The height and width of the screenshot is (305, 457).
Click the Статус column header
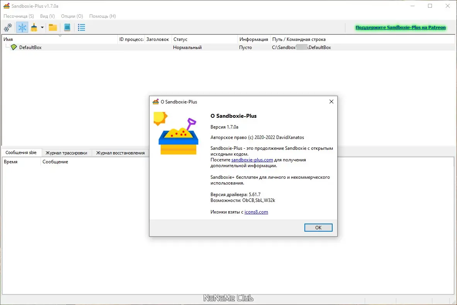[x=205, y=39]
